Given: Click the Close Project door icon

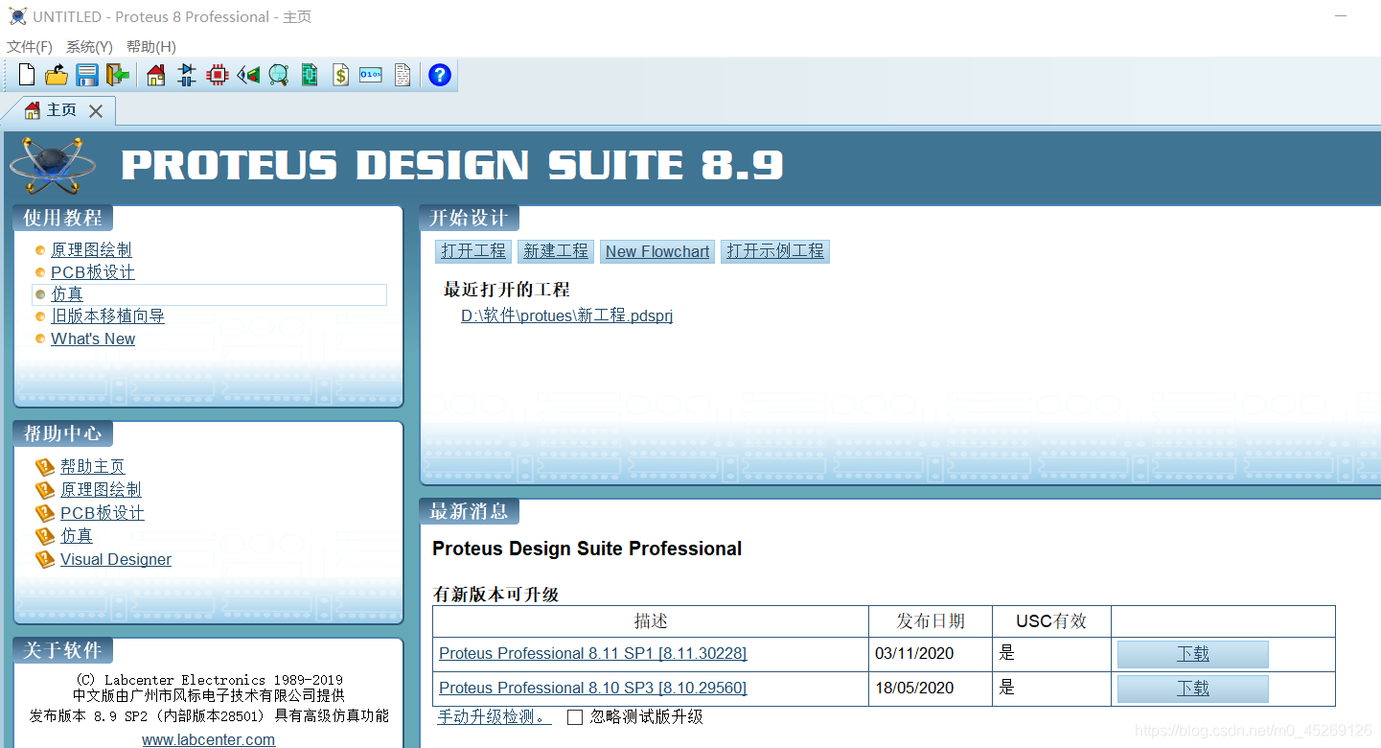Looking at the screenshot, I should pos(118,74).
